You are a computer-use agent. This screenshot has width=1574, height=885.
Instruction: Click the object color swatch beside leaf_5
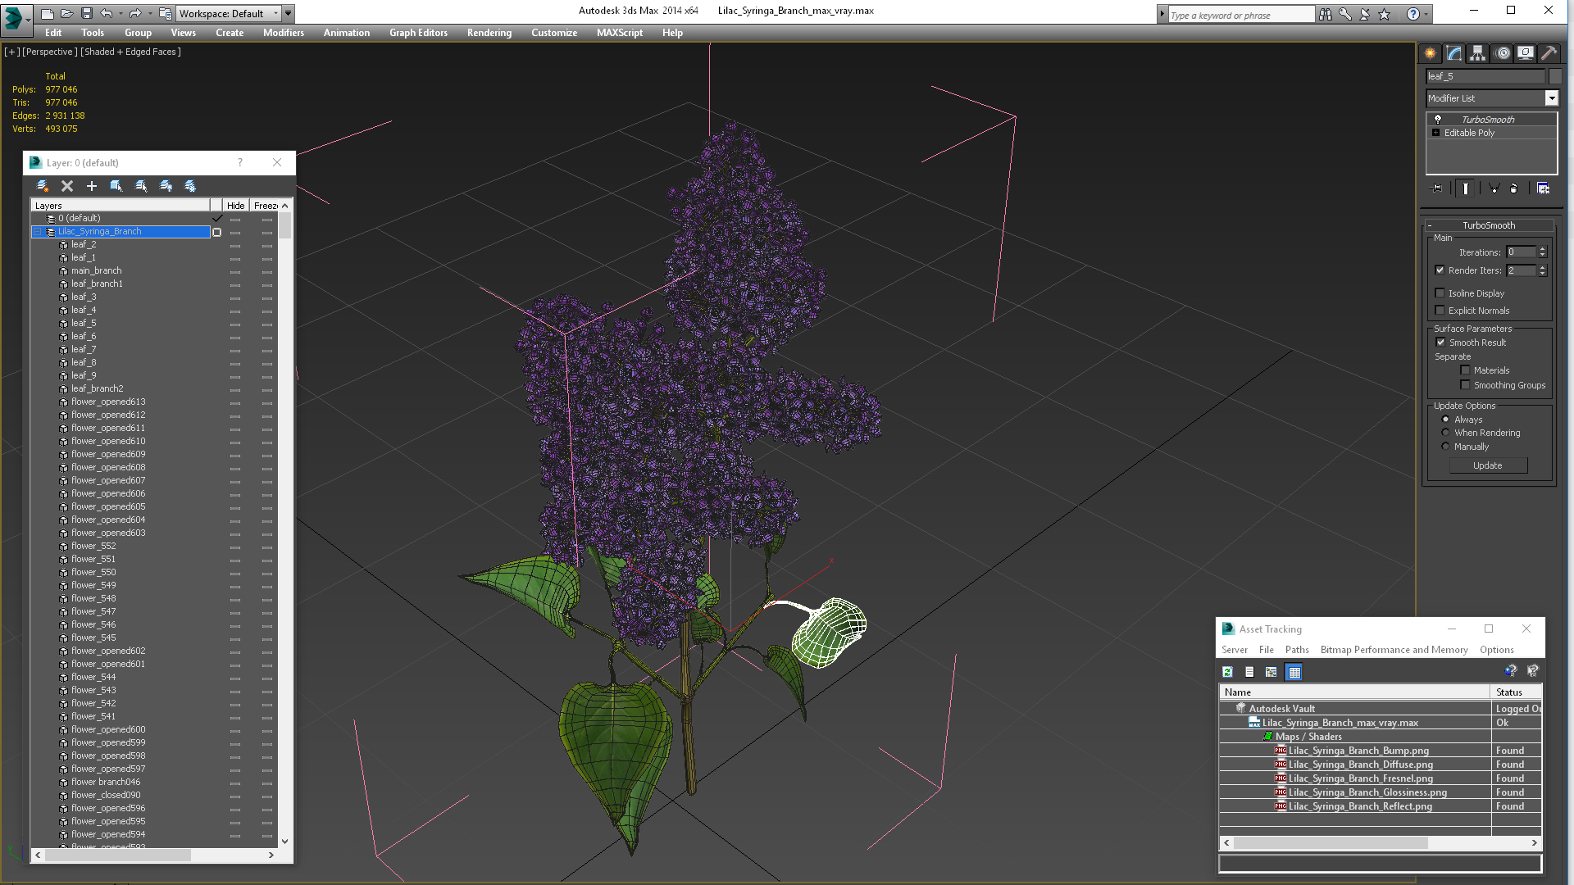pos(1555,76)
